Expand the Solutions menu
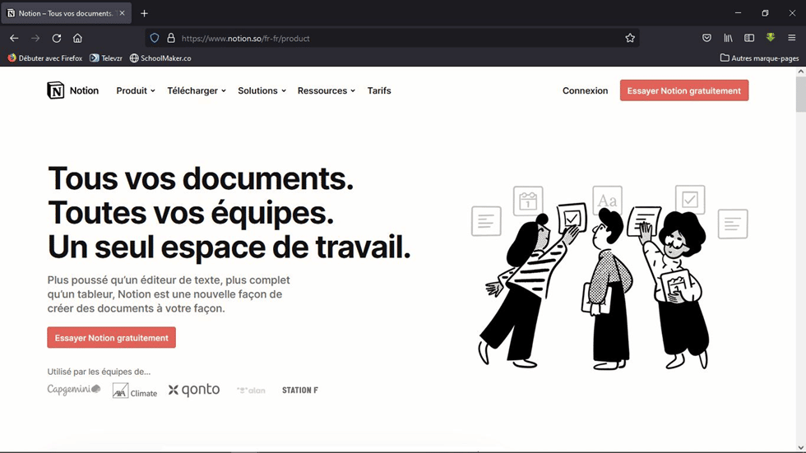Image resolution: width=806 pixels, height=453 pixels. 262,90
